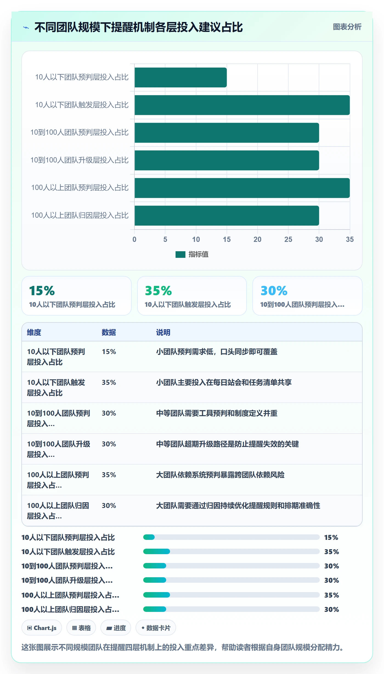Click the 100人以上团队归因层投入占比 chart bar

coord(227,216)
